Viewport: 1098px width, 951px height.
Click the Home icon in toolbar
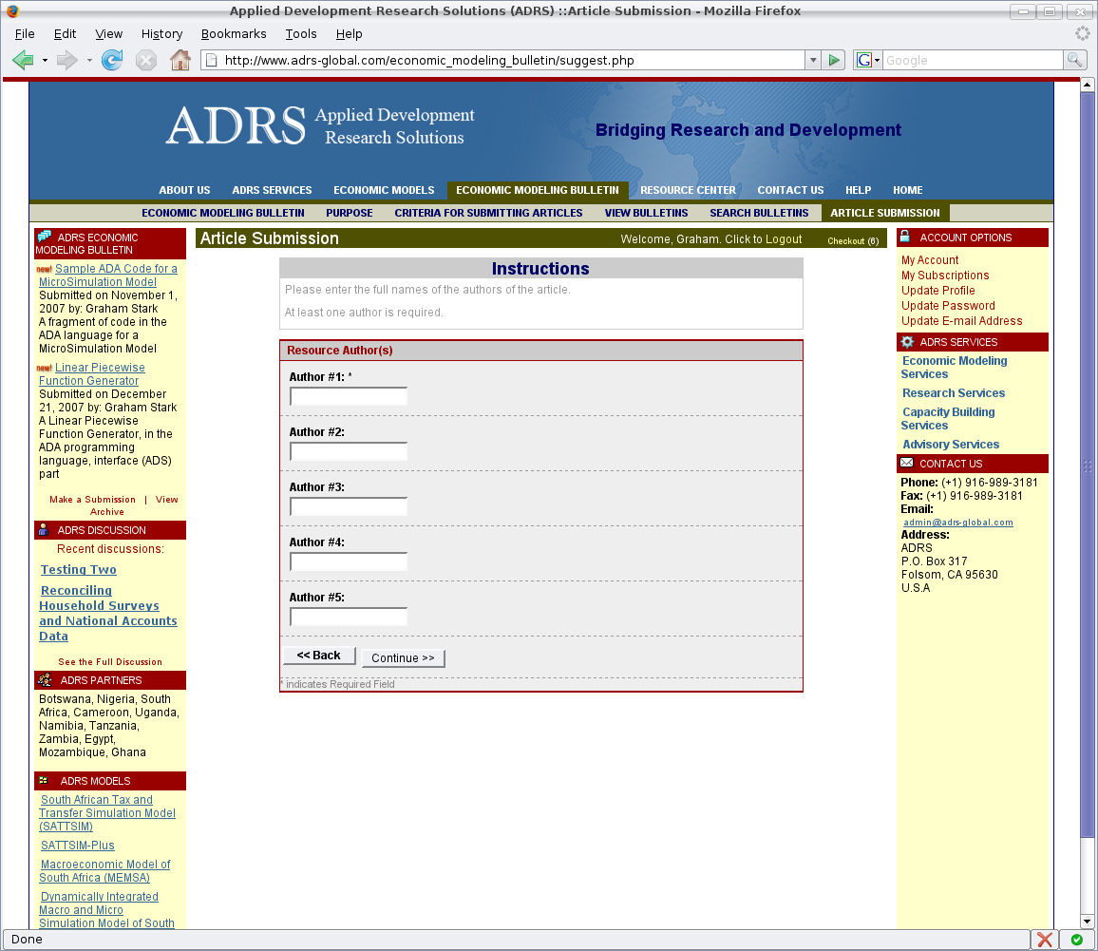coord(180,61)
